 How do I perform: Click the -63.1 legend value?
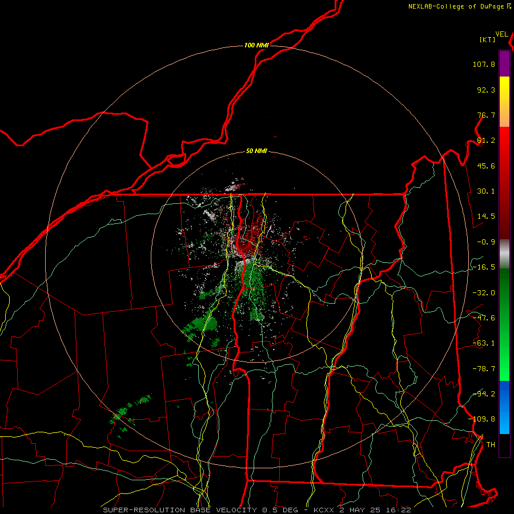point(484,343)
